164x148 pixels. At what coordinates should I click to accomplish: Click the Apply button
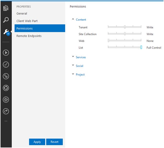coord(37,142)
